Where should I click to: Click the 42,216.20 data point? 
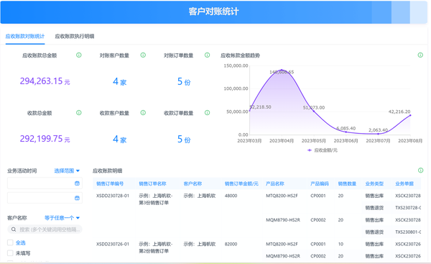[x=410, y=115]
